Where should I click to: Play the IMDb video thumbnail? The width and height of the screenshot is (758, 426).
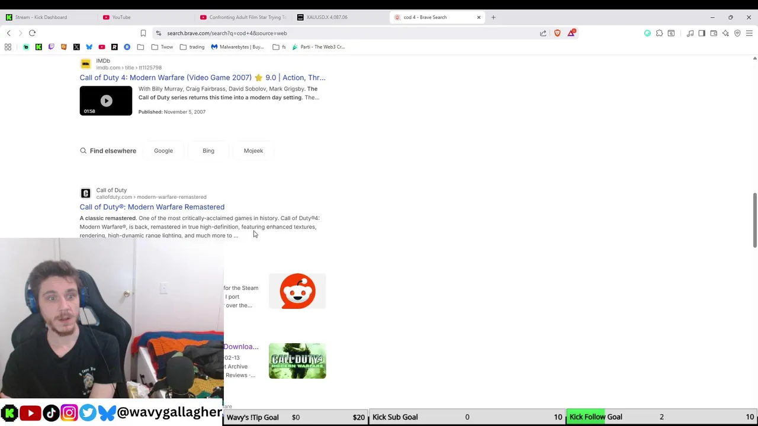coord(106,101)
